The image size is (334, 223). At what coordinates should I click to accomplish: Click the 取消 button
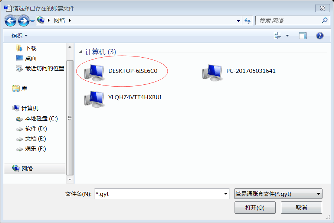click(301, 207)
